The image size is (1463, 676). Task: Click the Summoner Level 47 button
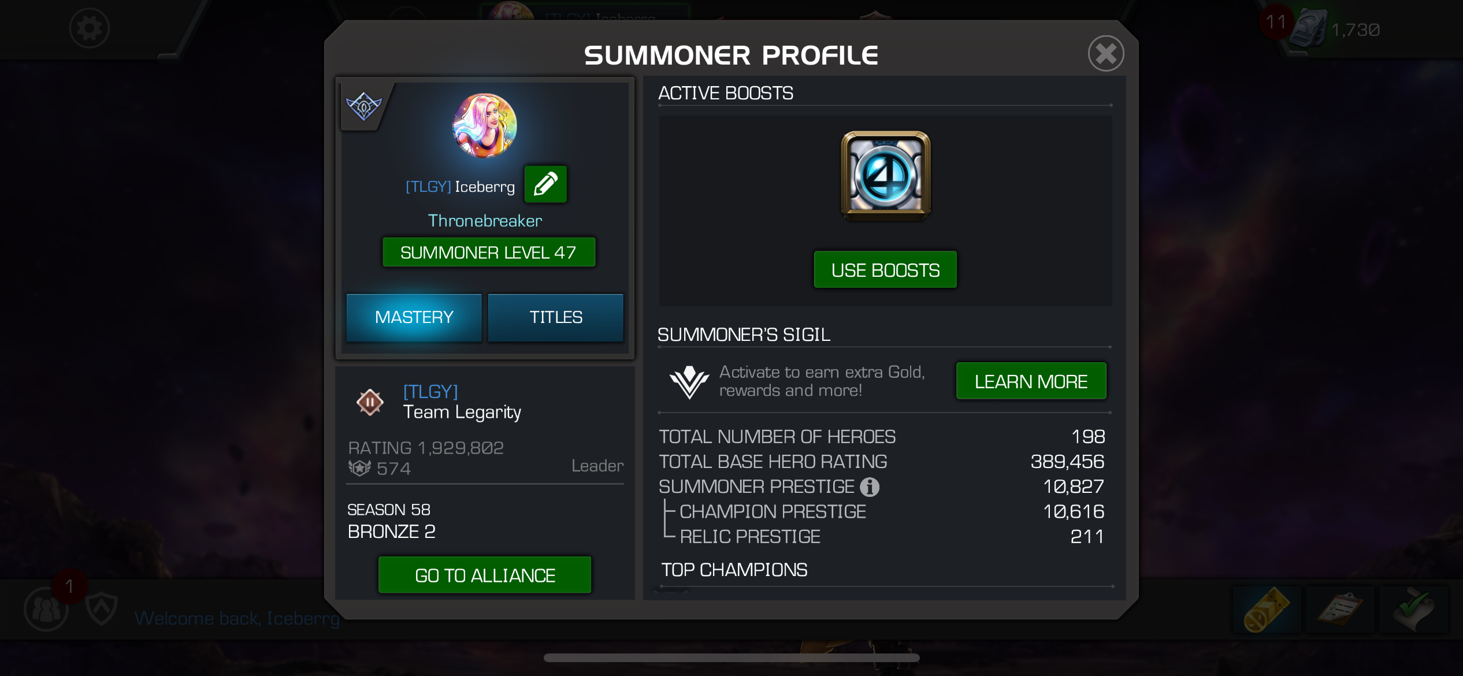pos(489,252)
